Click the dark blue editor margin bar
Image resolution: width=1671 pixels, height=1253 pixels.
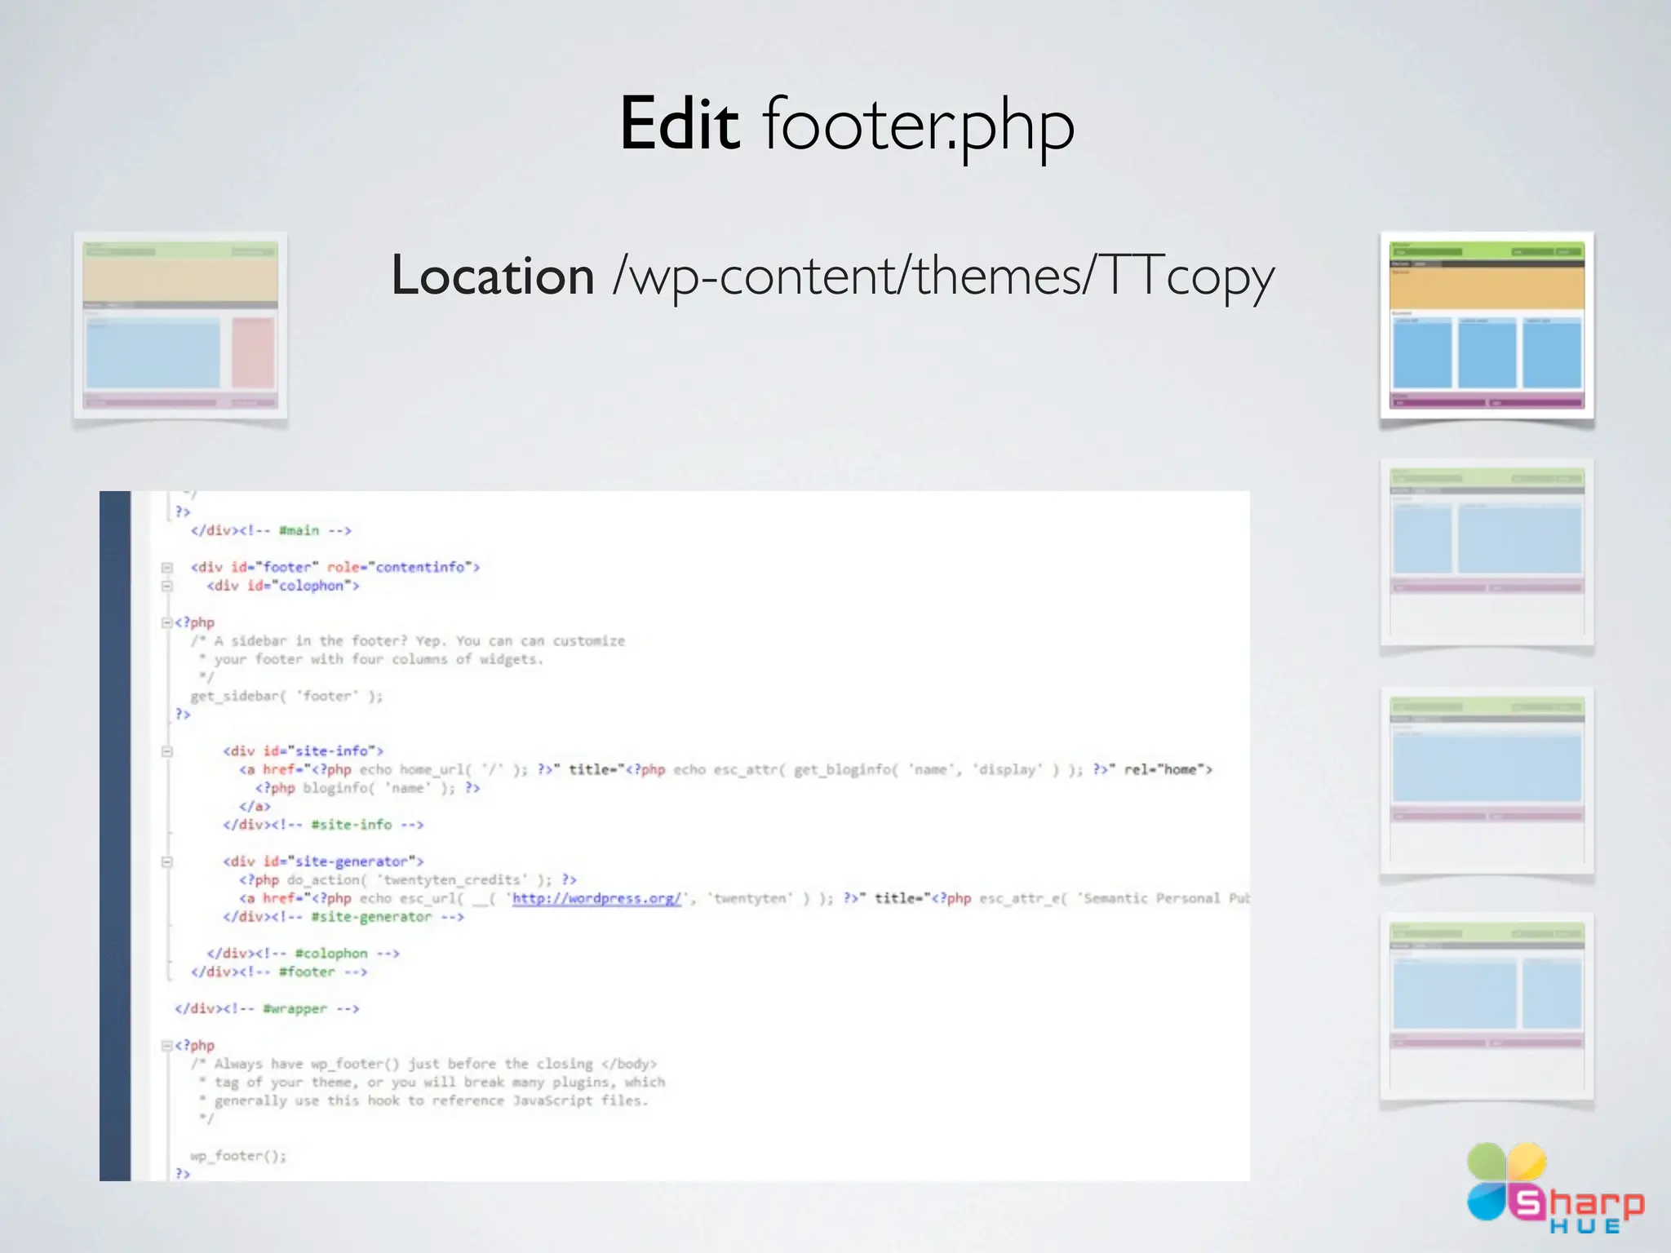(115, 835)
